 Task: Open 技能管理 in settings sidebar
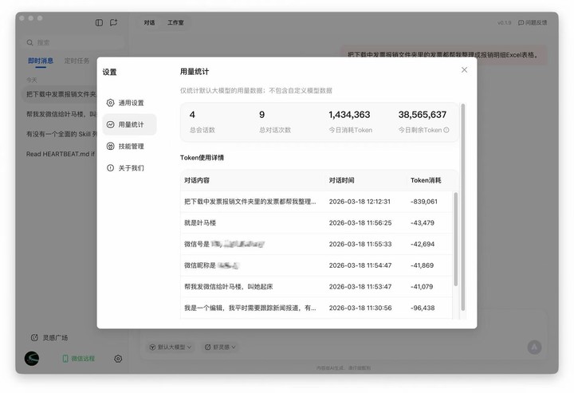coord(129,147)
